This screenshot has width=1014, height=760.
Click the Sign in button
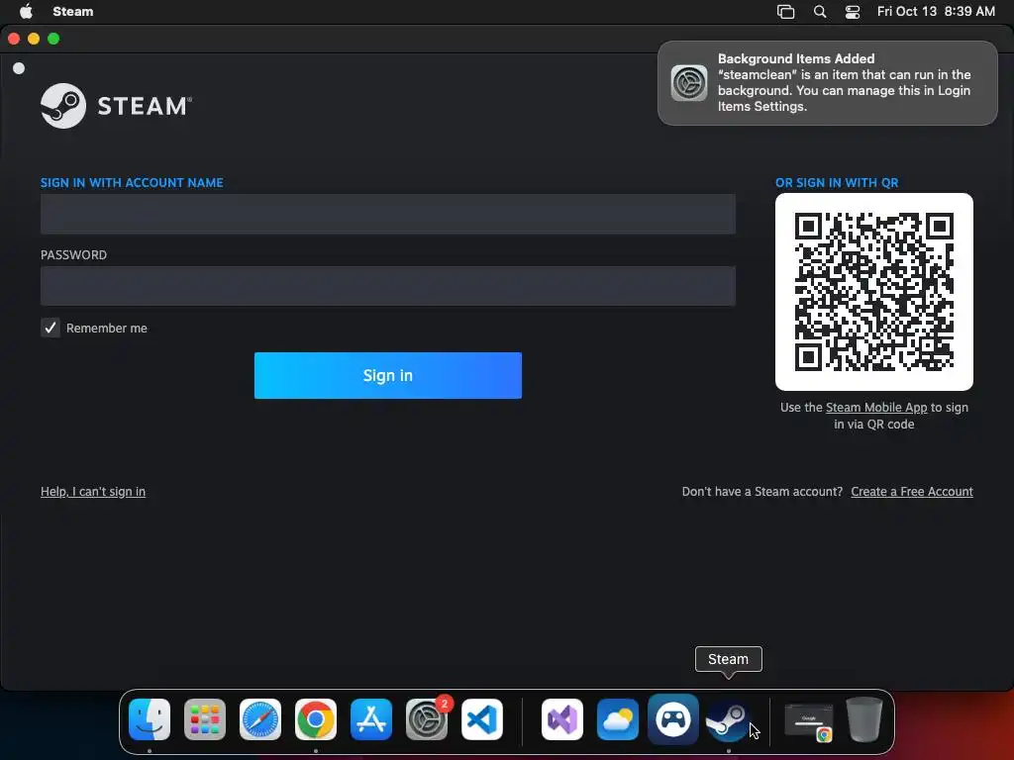point(388,375)
